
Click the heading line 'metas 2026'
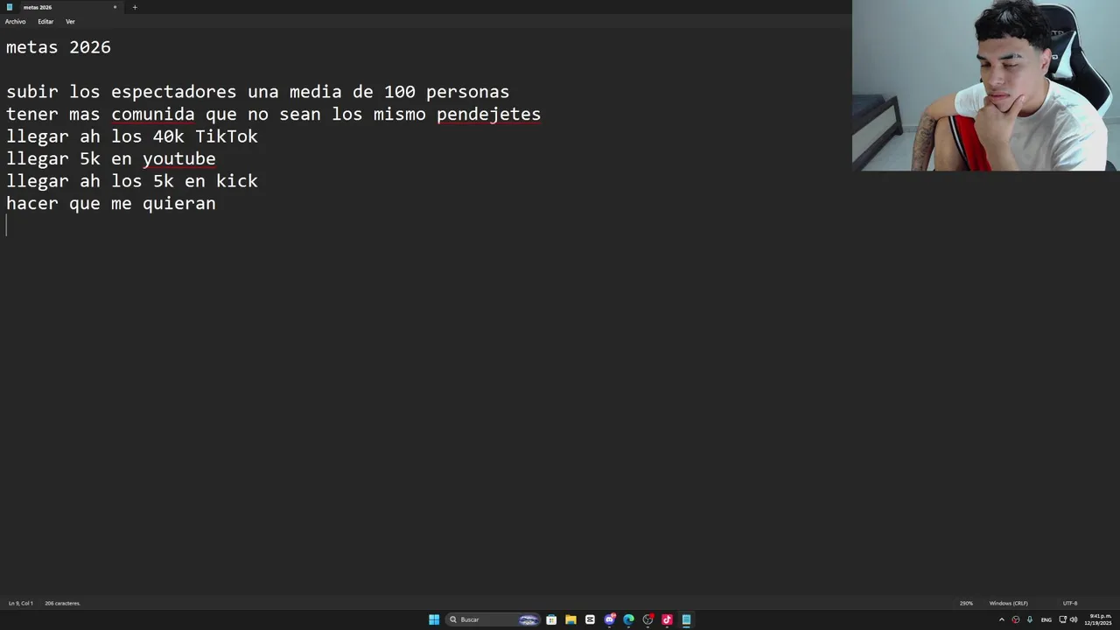click(59, 47)
